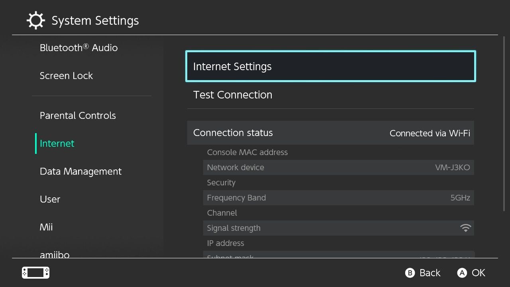Open Bluetooth Audio settings

pos(78,48)
